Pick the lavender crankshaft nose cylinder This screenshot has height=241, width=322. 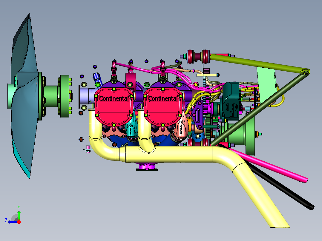coord(87,96)
